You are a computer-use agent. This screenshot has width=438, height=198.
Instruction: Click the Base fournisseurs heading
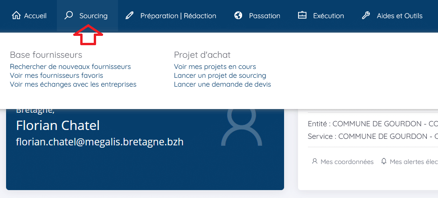tap(46, 55)
